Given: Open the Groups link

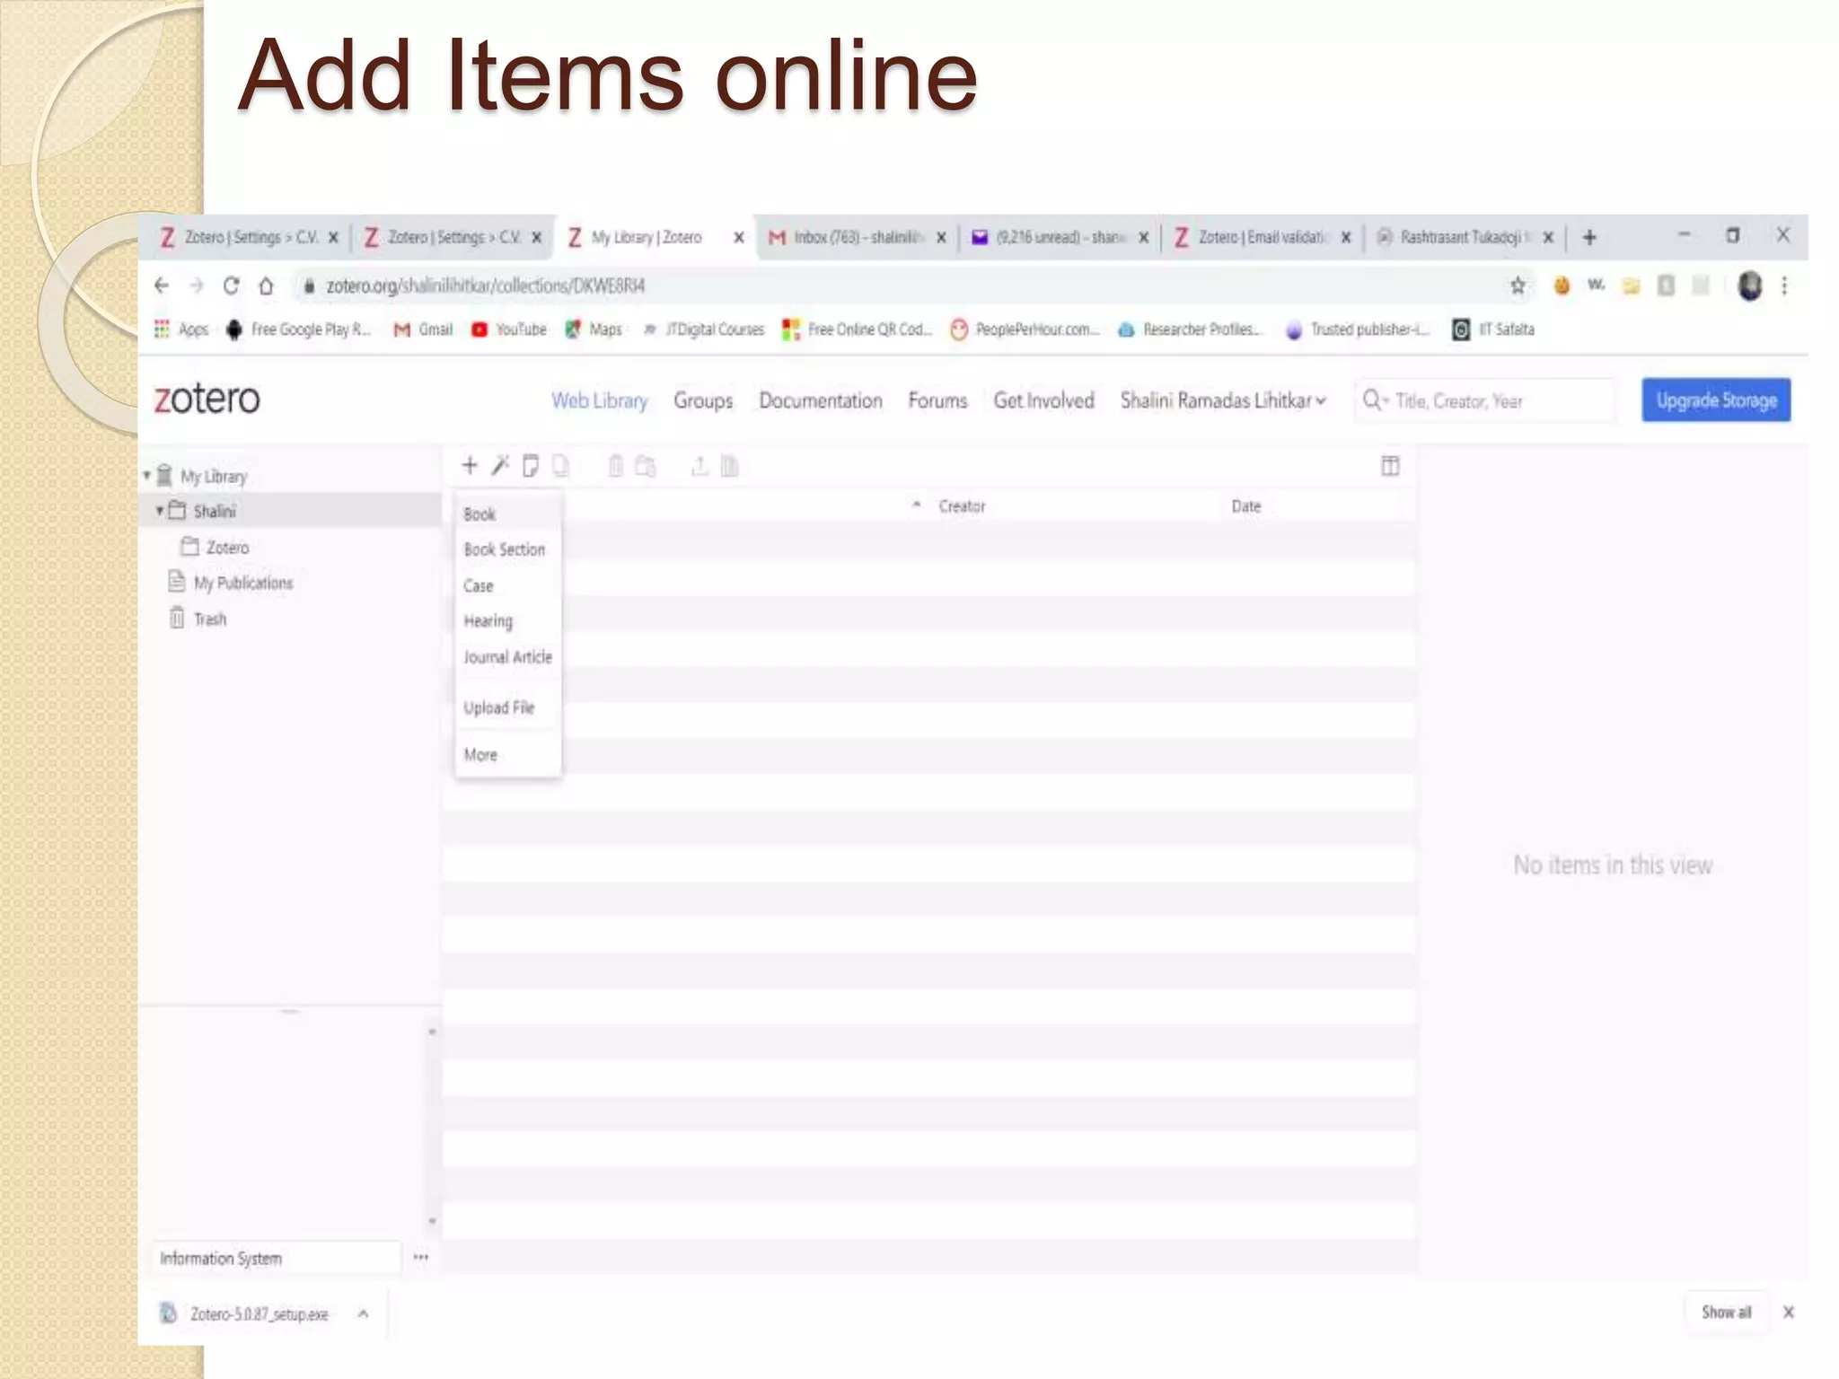Looking at the screenshot, I should point(703,400).
